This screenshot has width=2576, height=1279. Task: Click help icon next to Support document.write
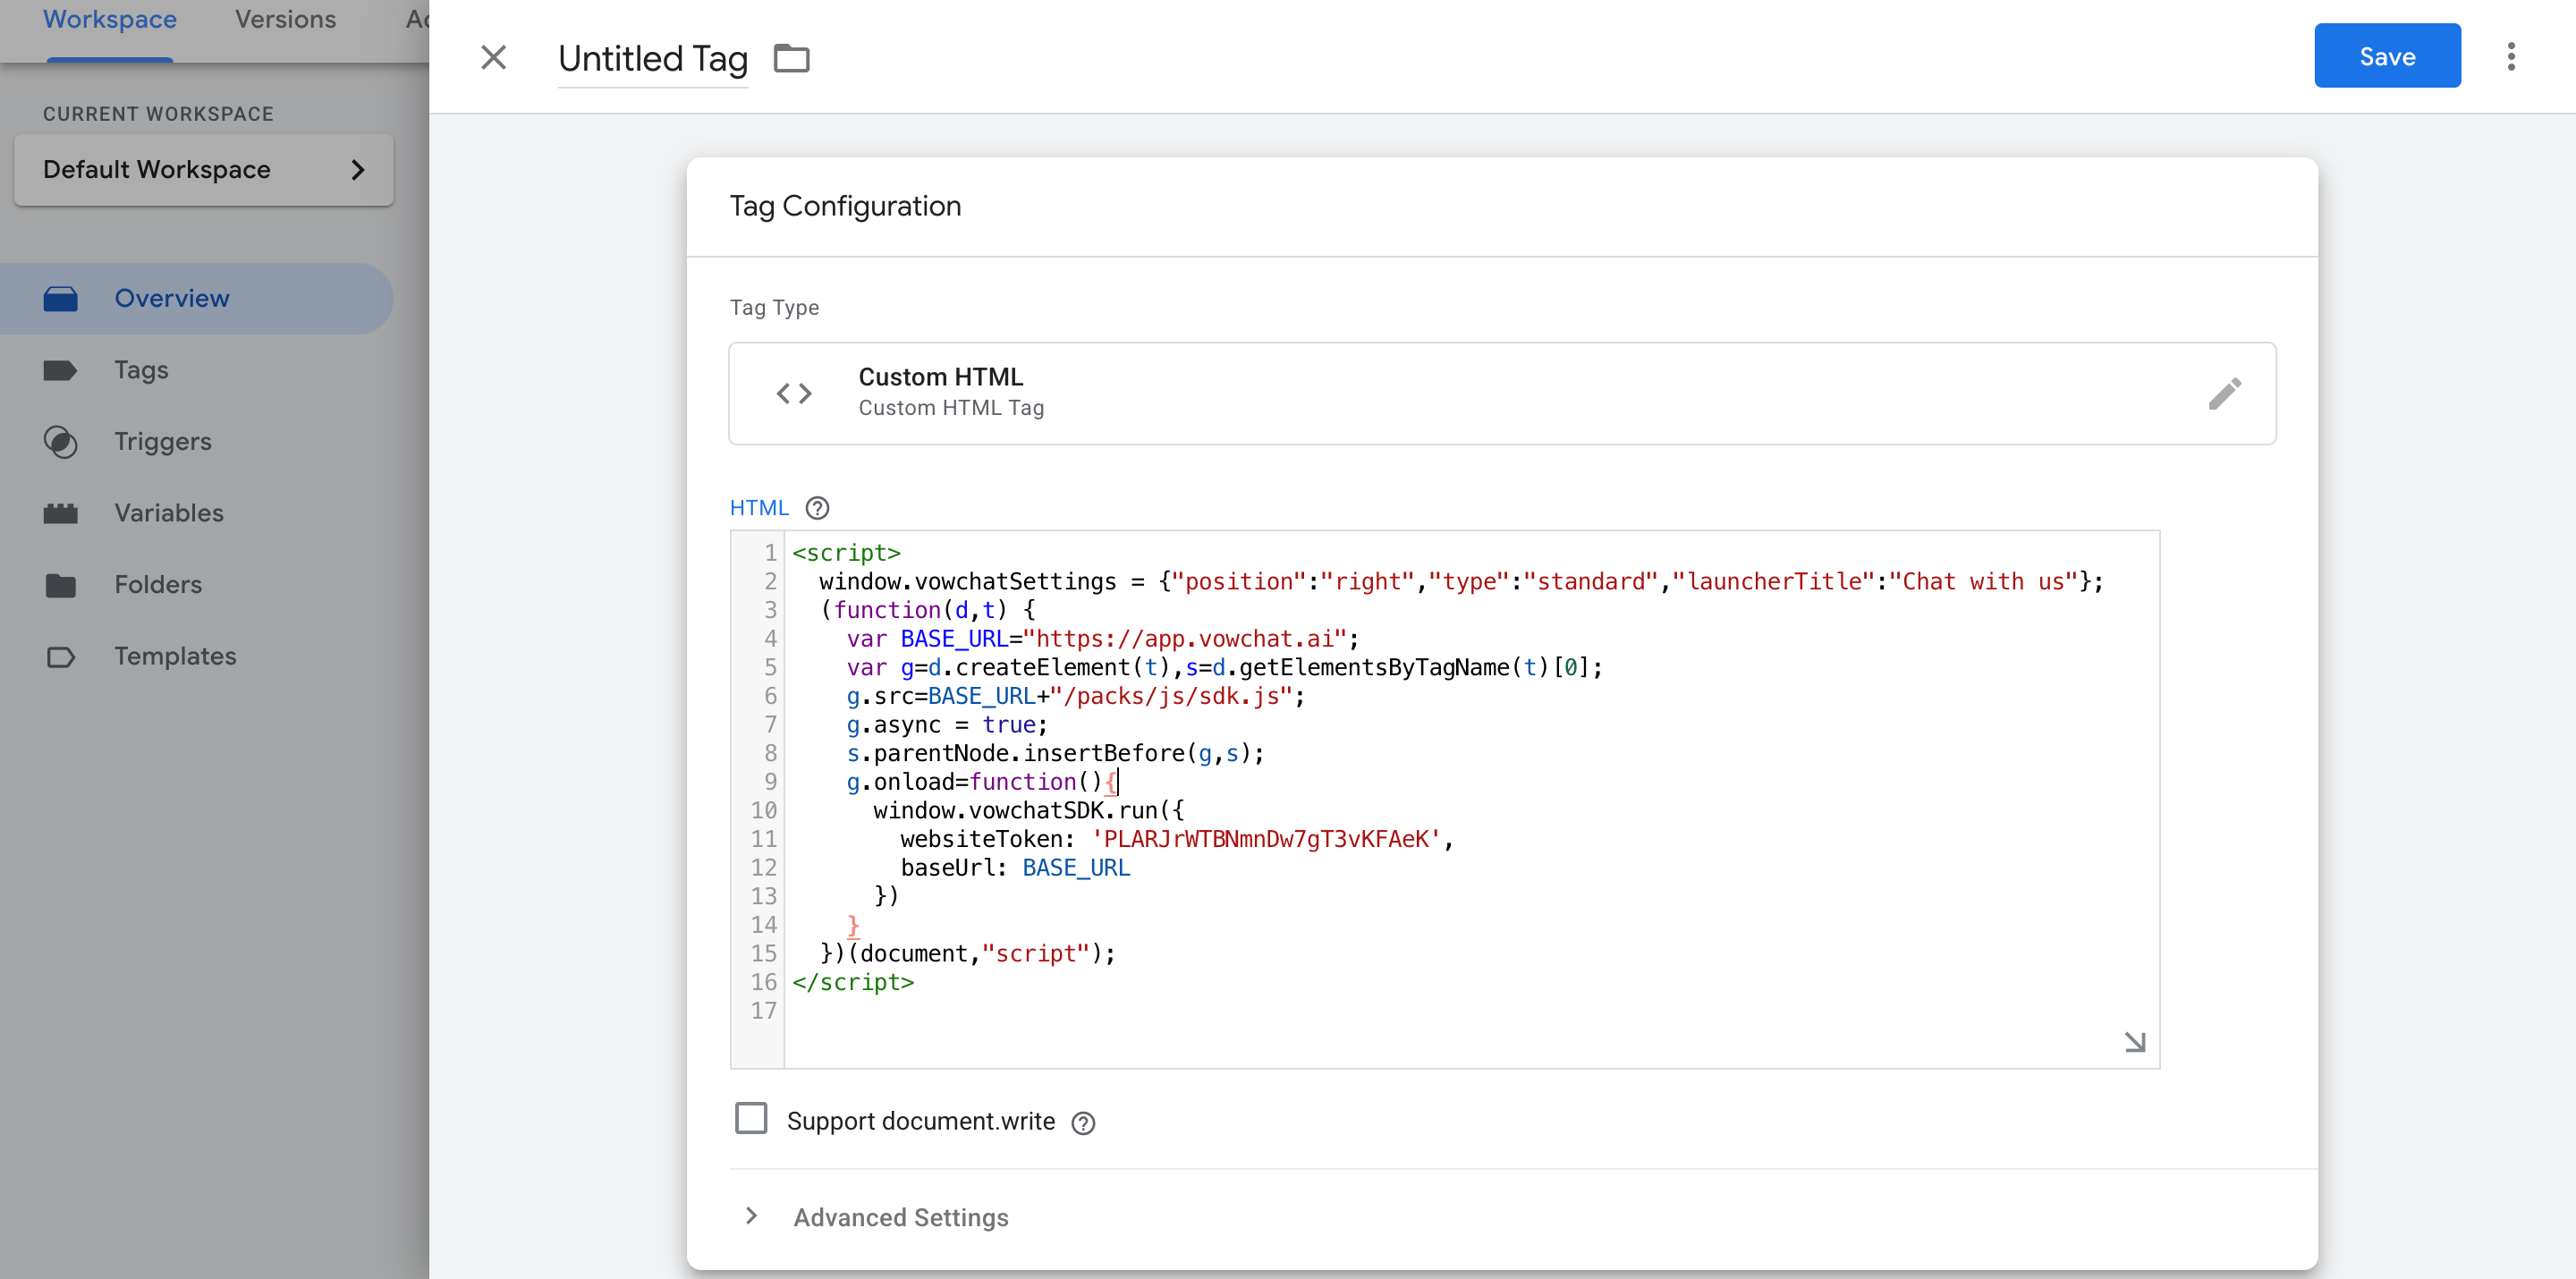(1082, 1123)
